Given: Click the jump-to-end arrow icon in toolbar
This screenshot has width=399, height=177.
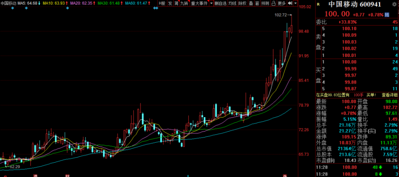Looking at the screenshot, I should tap(290, 3).
